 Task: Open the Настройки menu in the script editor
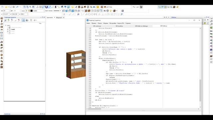click(x=113, y=23)
